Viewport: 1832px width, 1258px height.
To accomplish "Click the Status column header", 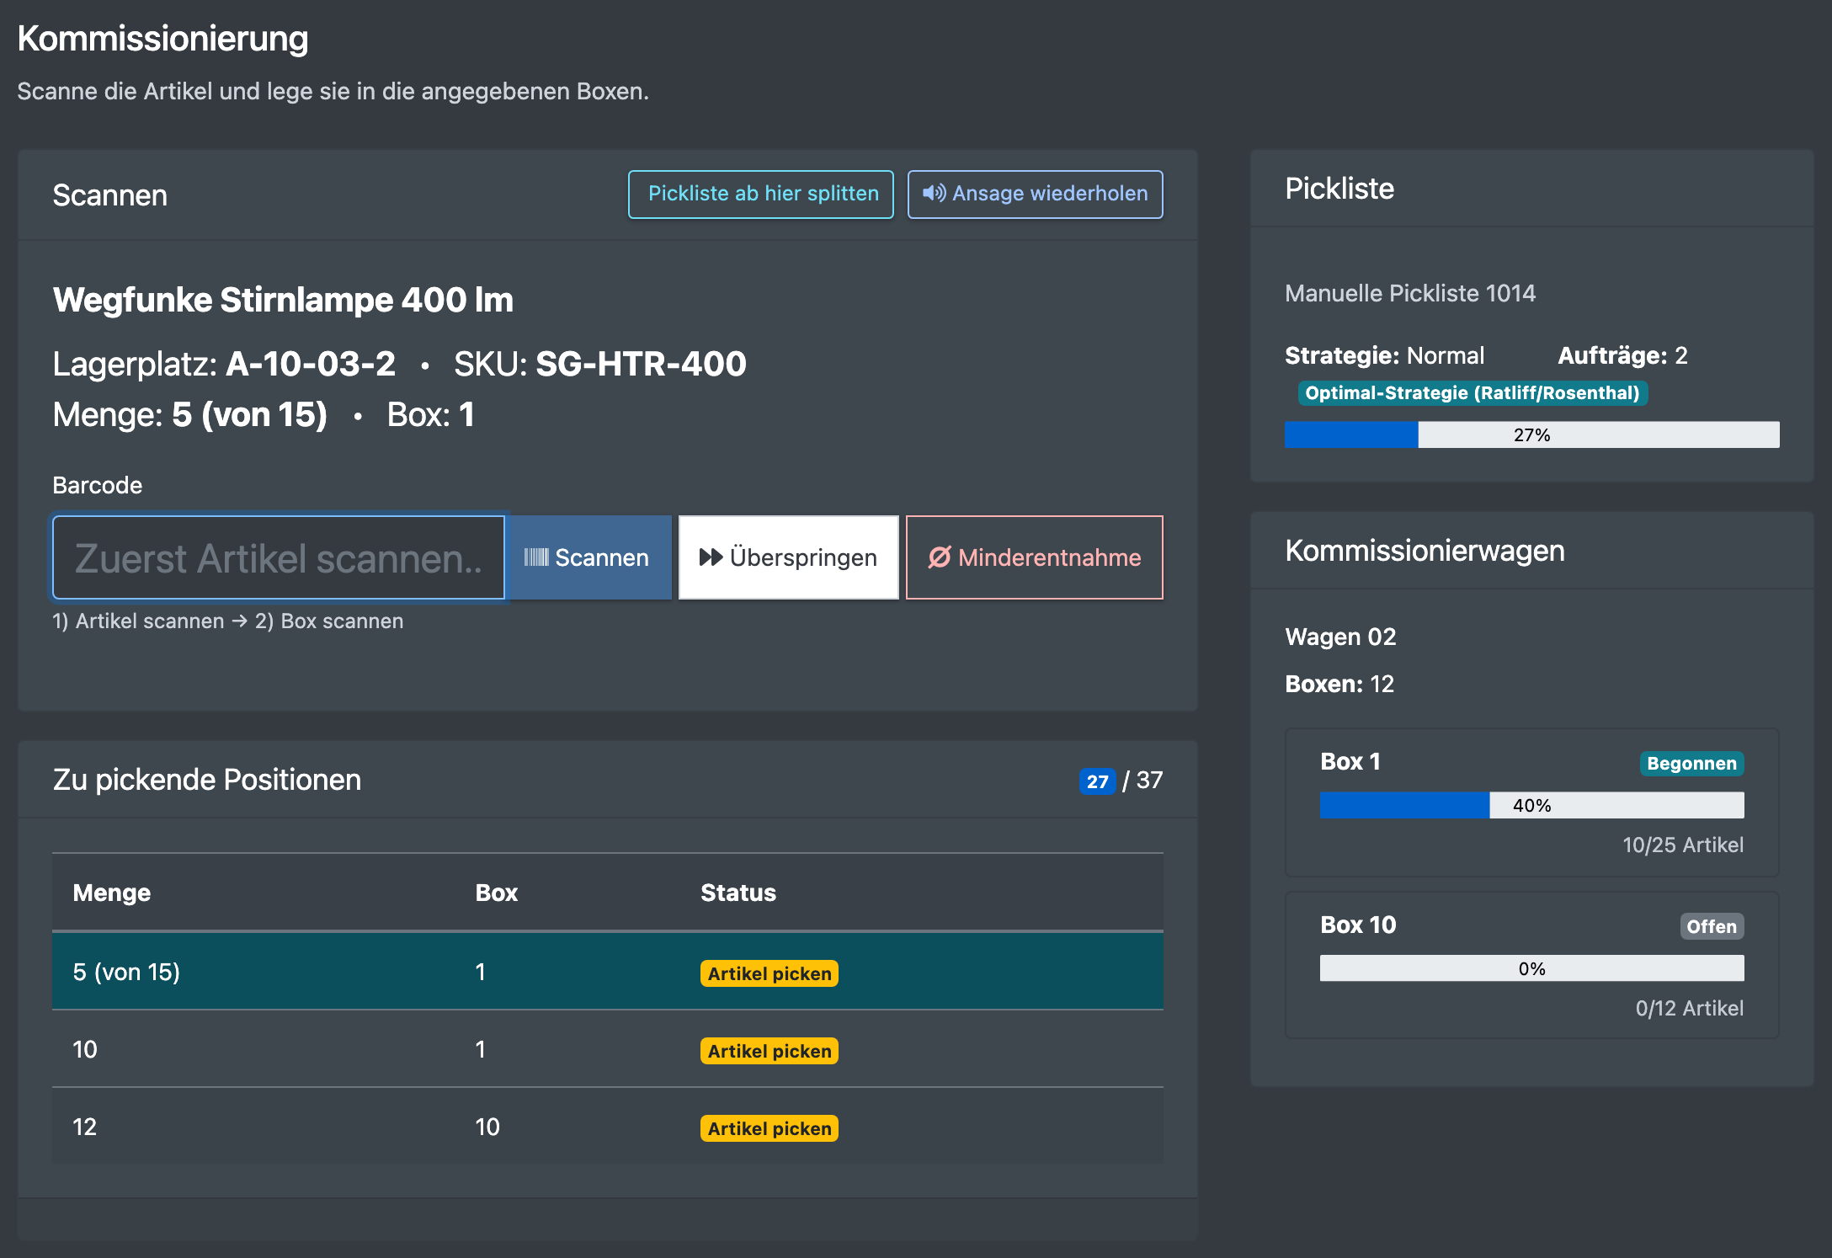I will (x=738, y=893).
